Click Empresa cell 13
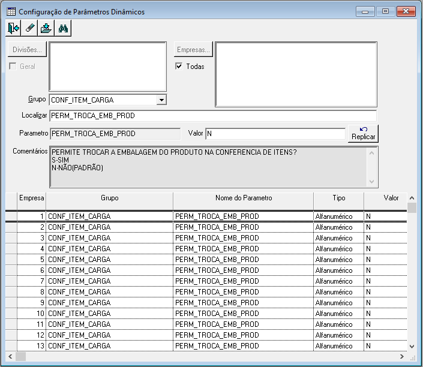This screenshot has width=423, height=367. point(32,345)
